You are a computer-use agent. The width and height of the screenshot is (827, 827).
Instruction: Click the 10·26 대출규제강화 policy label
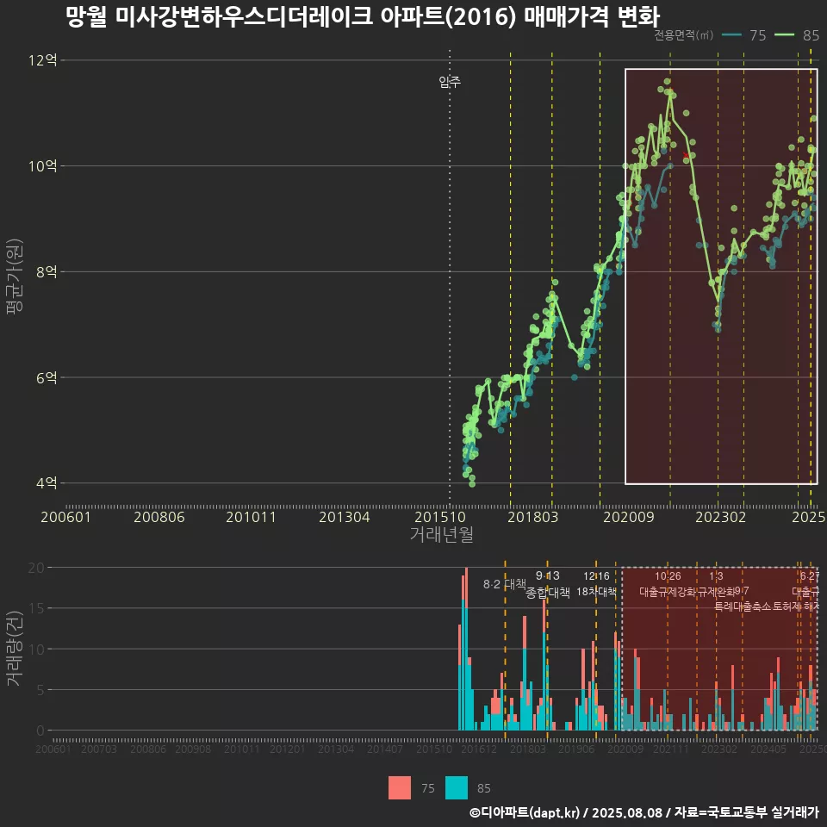coord(668,584)
